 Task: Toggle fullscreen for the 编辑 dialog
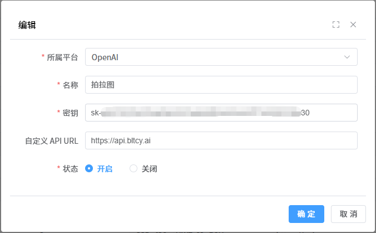pyautogui.click(x=336, y=25)
